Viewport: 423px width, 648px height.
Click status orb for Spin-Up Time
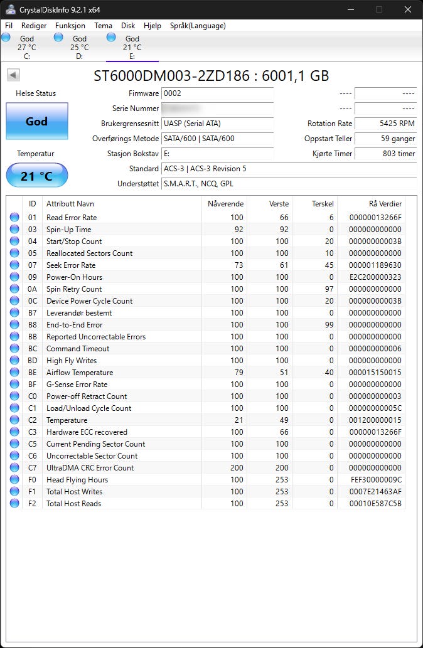tap(14, 229)
